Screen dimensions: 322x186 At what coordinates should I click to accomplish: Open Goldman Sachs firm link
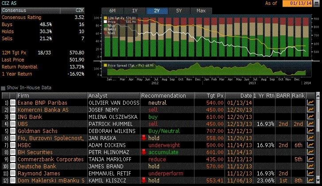[38, 131]
